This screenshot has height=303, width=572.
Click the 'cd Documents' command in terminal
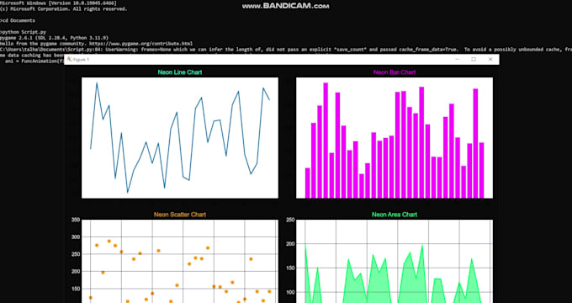19,20
